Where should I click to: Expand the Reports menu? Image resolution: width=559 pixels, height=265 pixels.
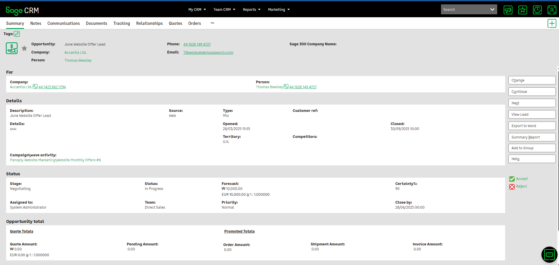click(252, 10)
